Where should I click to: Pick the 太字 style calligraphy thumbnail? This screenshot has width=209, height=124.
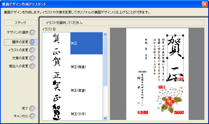(57, 112)
